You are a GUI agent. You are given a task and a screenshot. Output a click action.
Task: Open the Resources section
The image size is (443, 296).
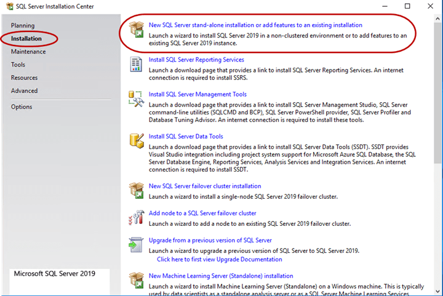coord(24,78)
